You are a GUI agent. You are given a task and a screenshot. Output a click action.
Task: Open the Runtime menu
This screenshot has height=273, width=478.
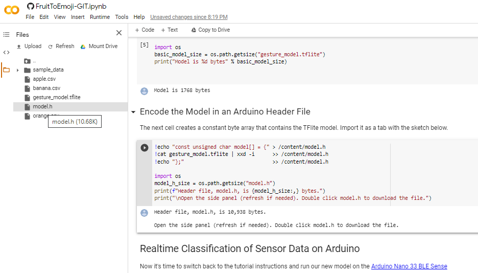[100, 17]
